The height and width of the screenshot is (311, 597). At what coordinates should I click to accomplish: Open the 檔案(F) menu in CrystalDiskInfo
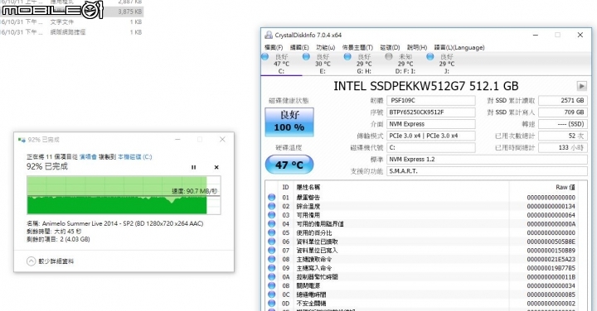pyautogui.click(x=274, y=47)
